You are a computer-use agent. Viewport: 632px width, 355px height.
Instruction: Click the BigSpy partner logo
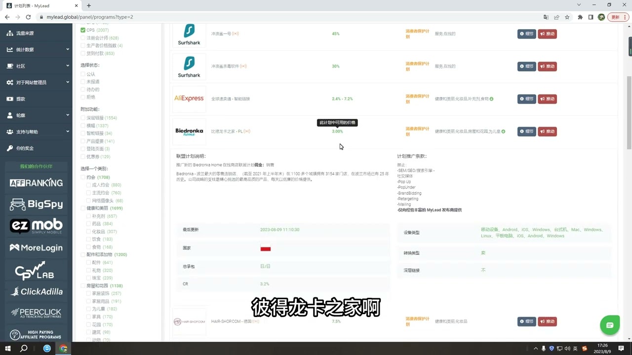[36, 204]
